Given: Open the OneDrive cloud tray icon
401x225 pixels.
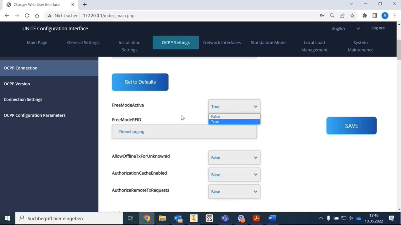Looking at the screenshot, I should pos(359,218).
